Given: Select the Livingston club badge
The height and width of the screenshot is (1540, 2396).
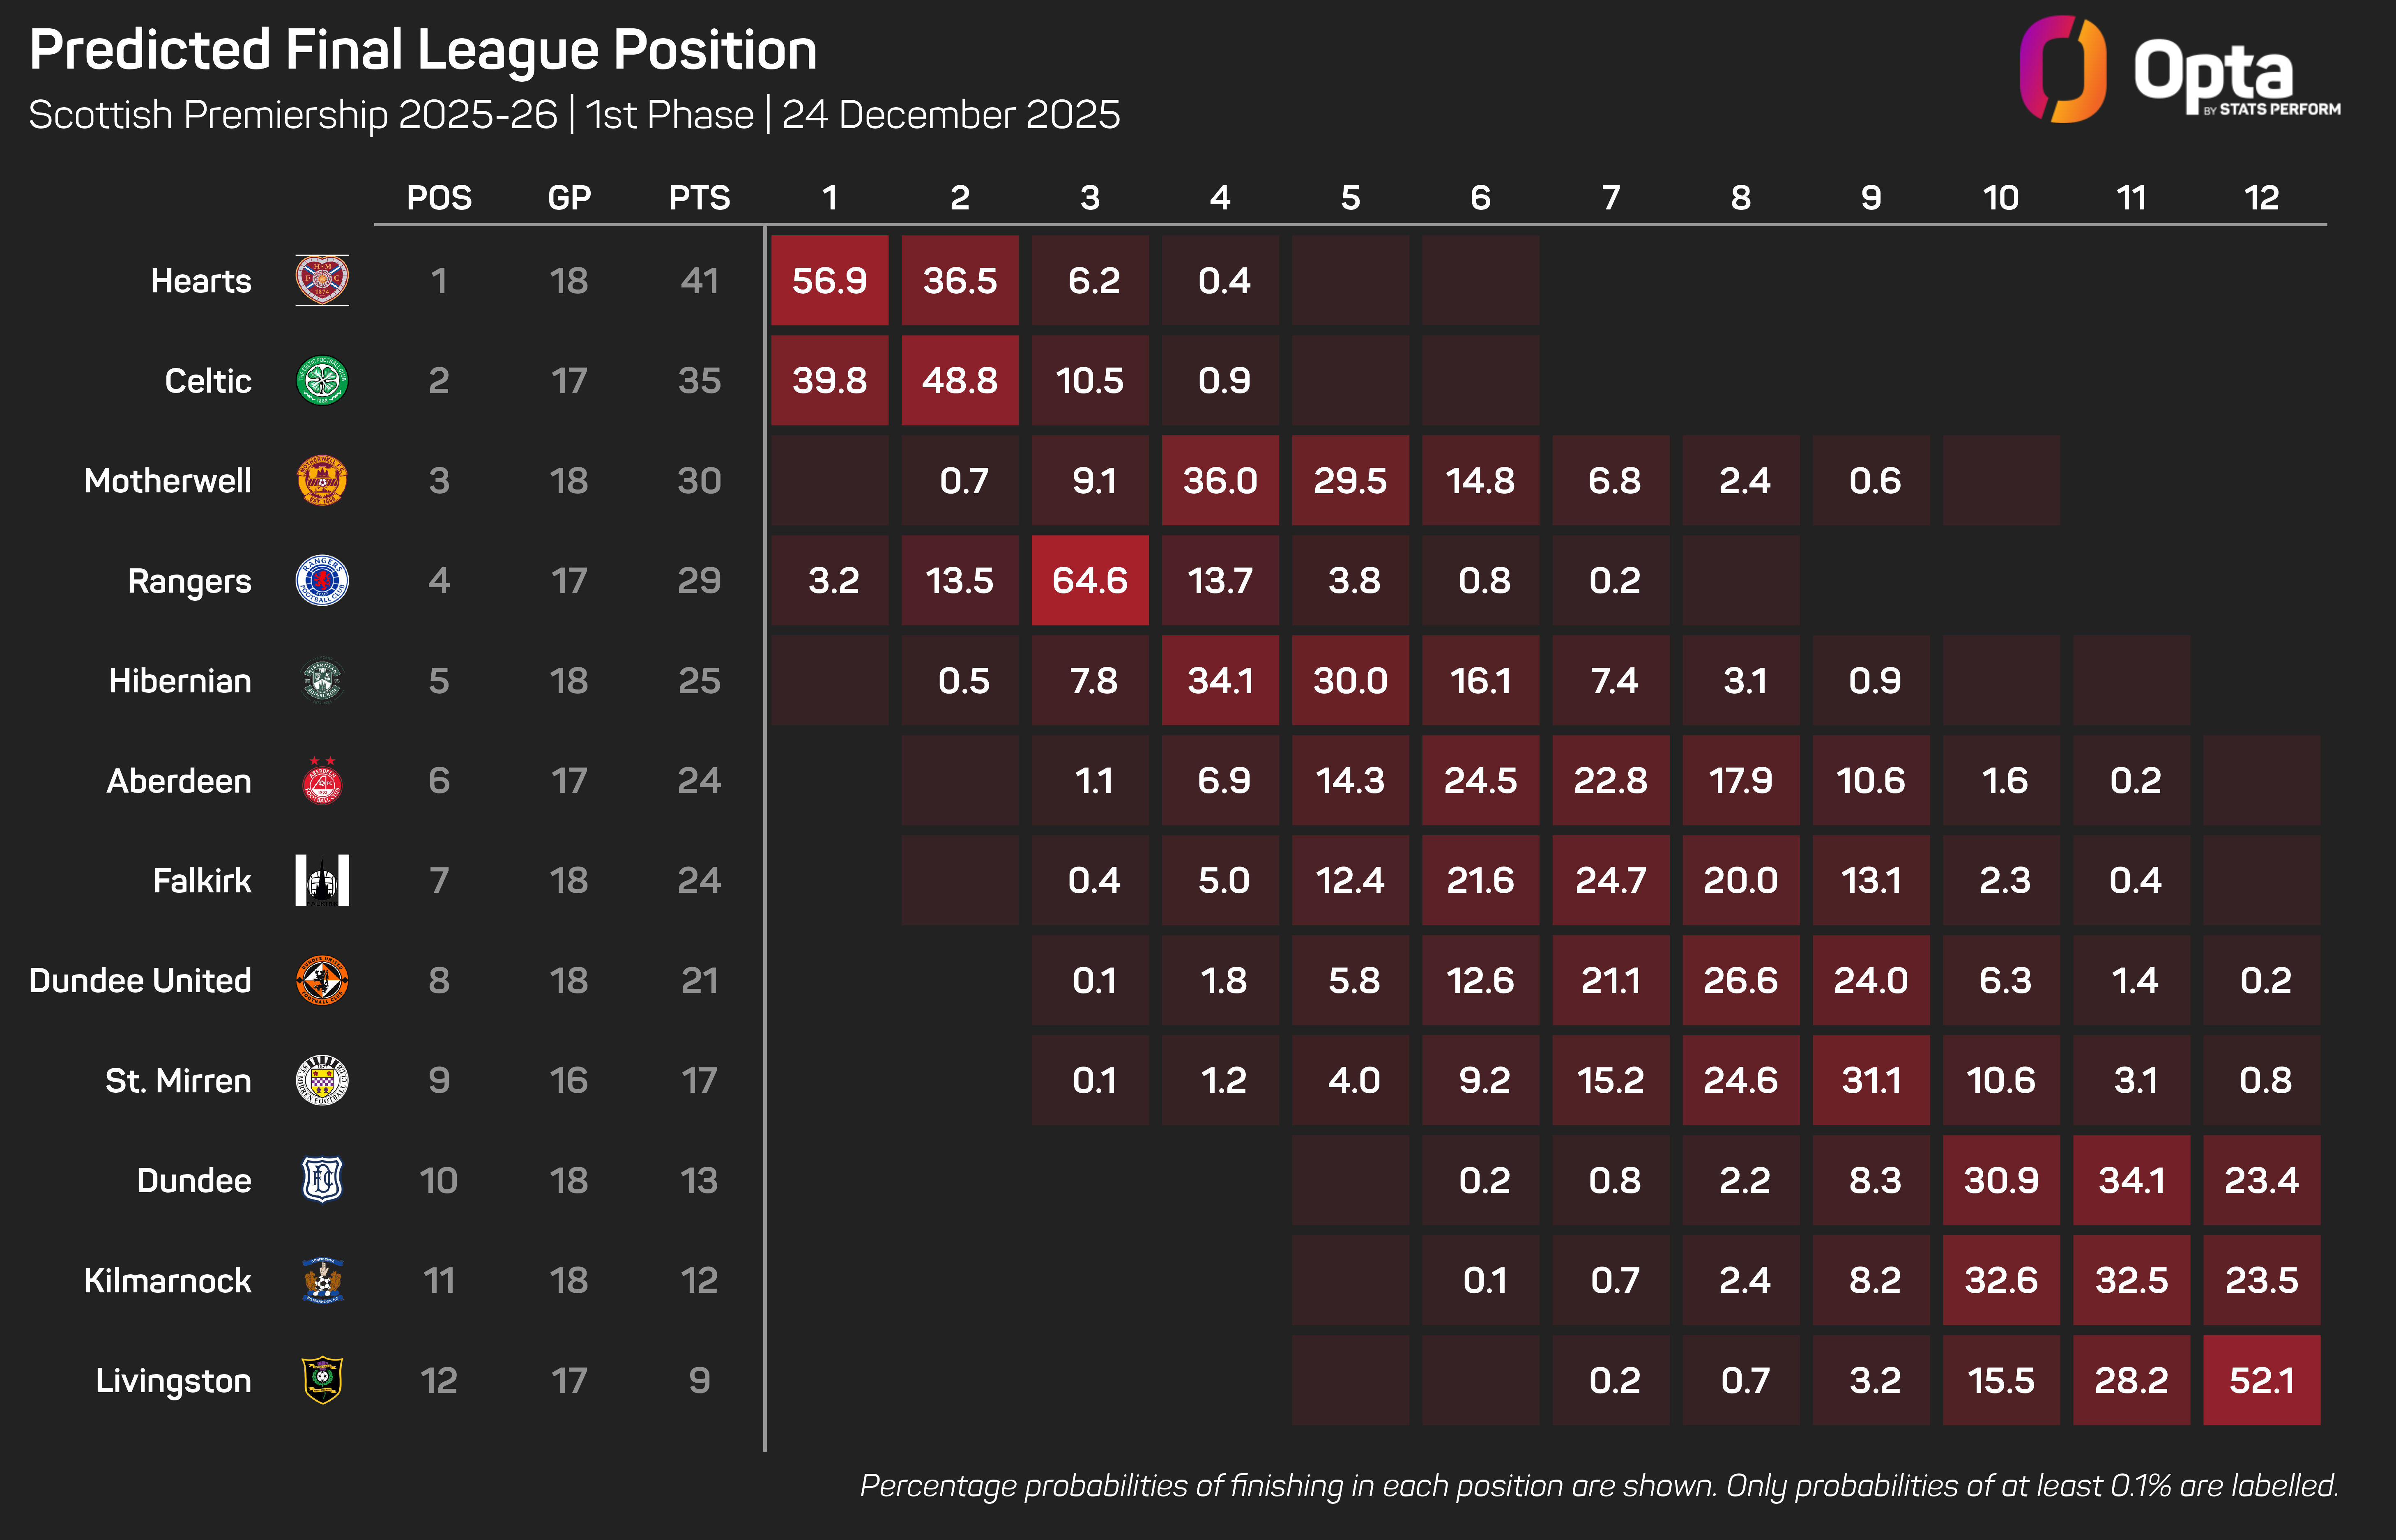Looking at the screenshot, I should [322, 1380].
